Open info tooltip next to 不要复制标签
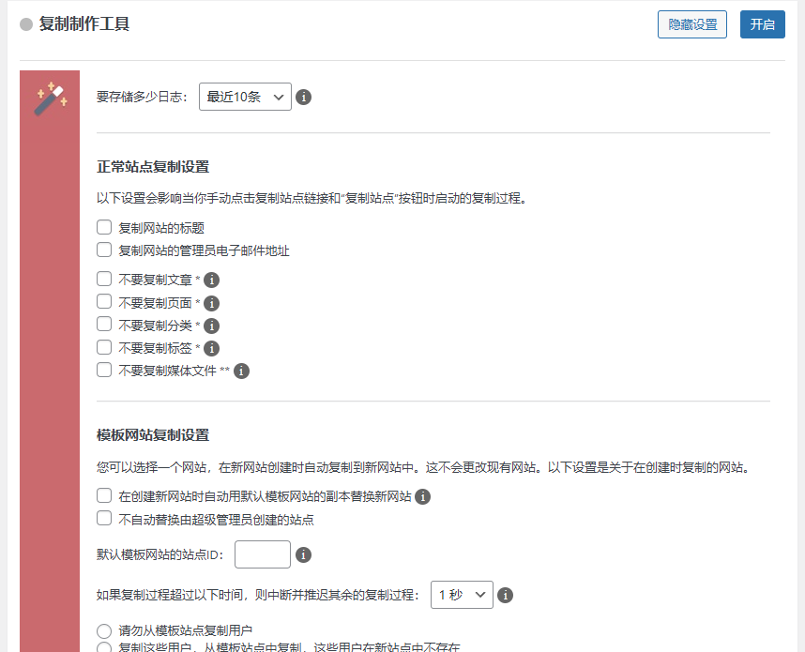This screenshot has width=805, height=652. (211, 347)
